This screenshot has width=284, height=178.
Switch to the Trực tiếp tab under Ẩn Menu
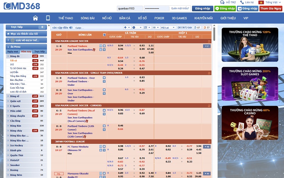point(39,51)
